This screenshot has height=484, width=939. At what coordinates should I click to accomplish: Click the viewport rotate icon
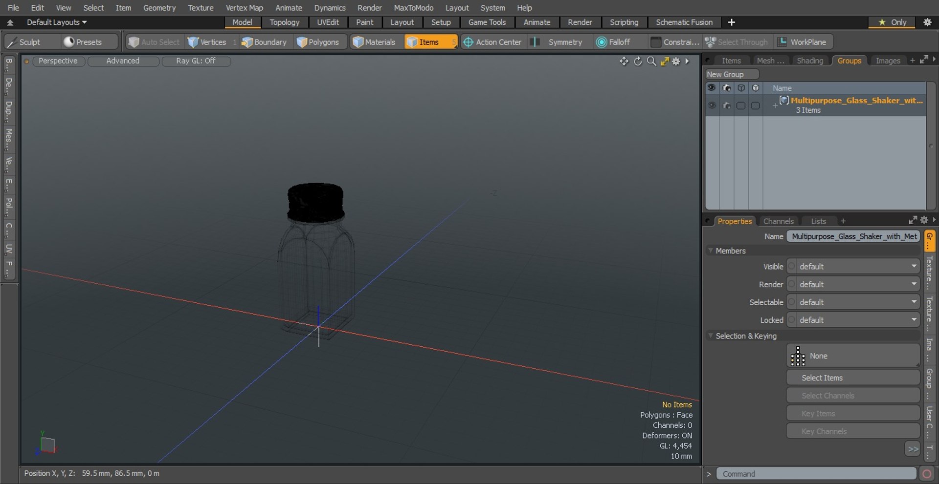point(638,61)
